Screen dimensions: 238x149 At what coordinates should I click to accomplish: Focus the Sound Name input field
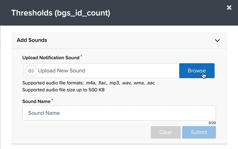click(119, 113)
